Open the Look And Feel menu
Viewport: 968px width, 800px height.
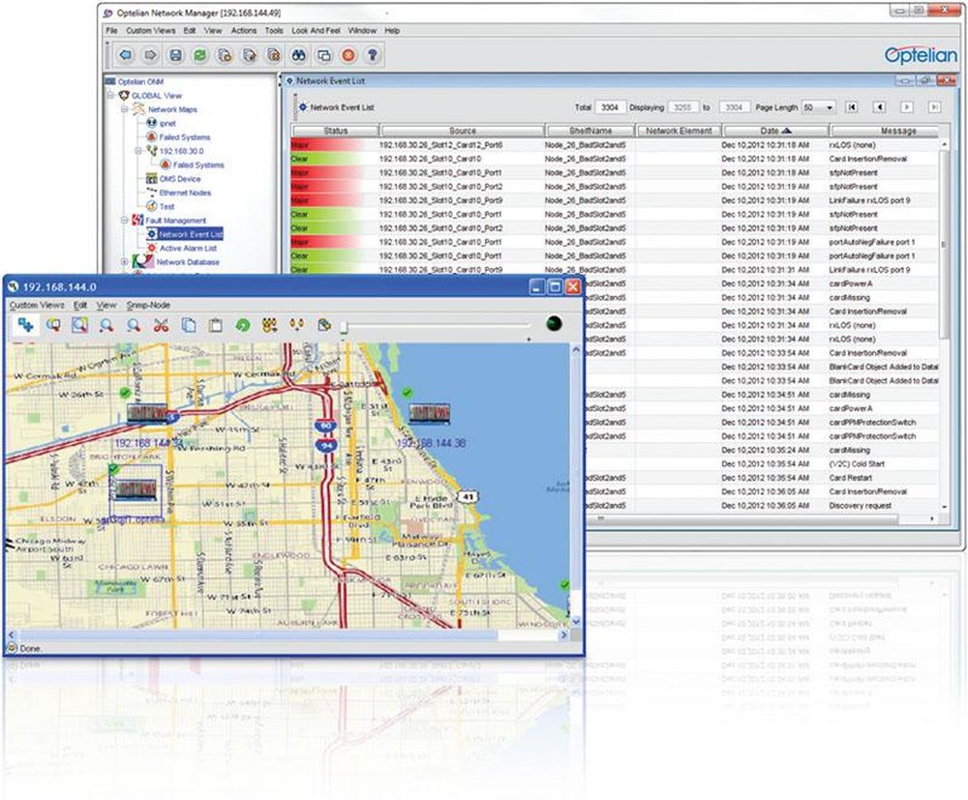click(317, 30)
